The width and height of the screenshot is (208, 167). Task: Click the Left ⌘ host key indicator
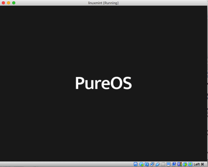pyautogui.click(x=199, y=164)
